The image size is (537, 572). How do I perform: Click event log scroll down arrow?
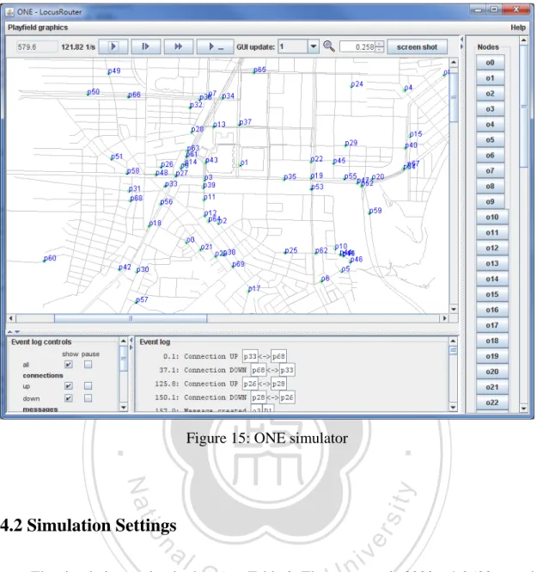(x=453, y=408)
